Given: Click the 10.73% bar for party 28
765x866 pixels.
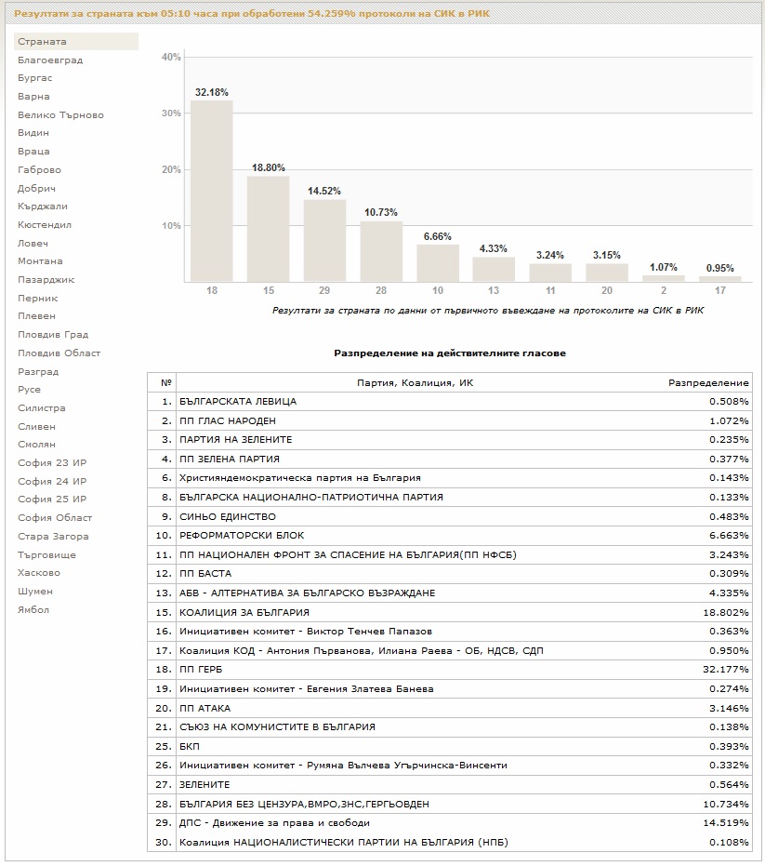Looking at the screenshot, I should [381, 251].
